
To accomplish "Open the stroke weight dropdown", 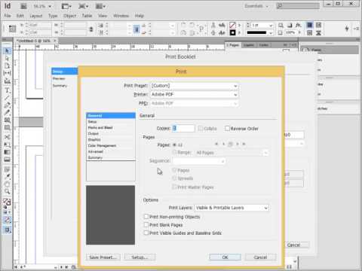I will 271,26.
